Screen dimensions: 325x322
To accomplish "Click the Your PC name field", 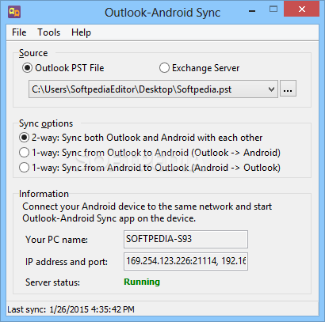I will (x=185, y=239).
